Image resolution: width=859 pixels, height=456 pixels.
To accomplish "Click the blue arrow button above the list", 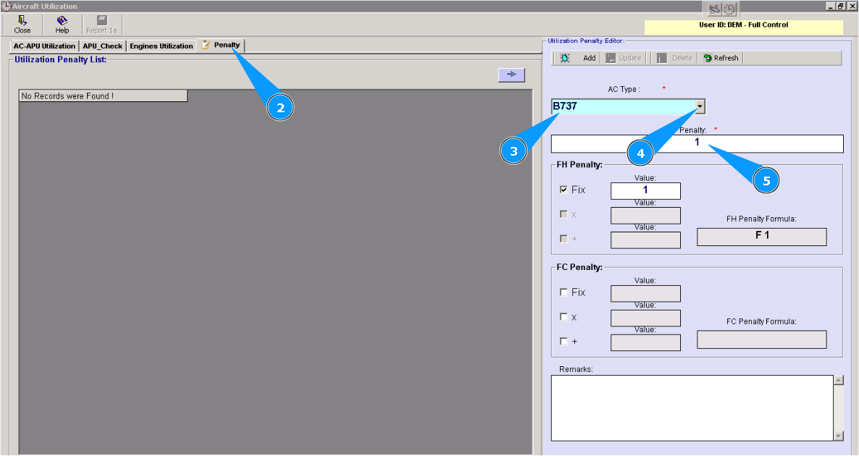I will pyautogui.click(x=511, y=75).
